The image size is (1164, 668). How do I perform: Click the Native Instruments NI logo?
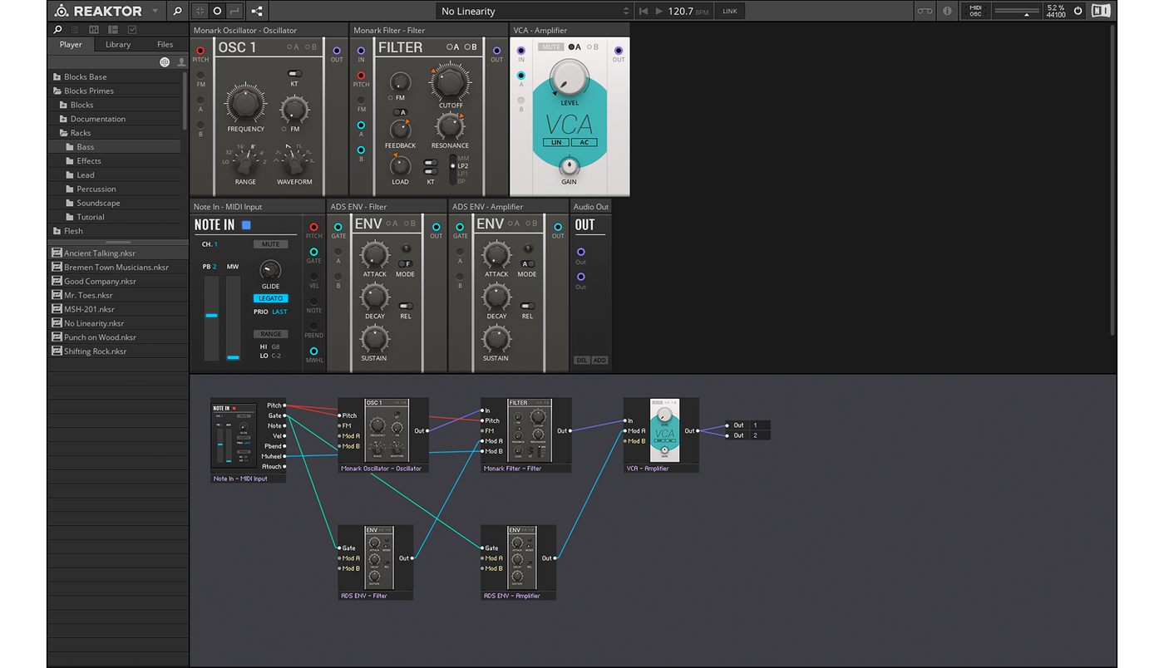pyautogui.click(x=1100, y=12)
